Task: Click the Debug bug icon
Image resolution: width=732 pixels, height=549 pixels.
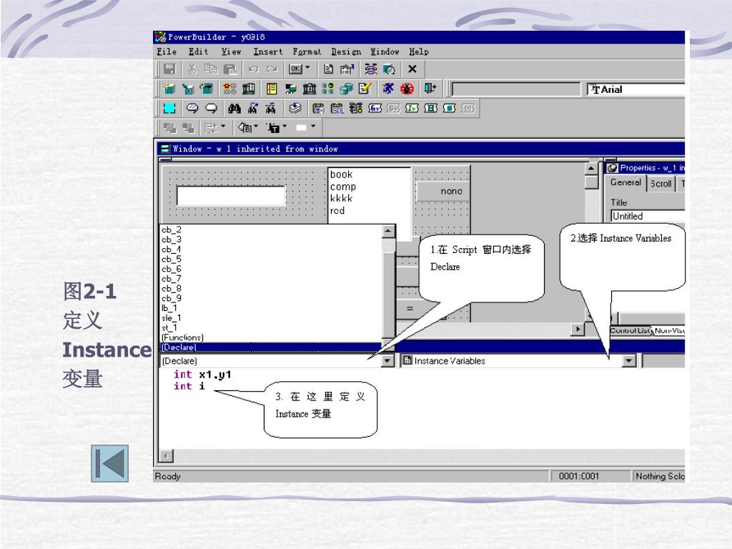Action: [407, 88]
